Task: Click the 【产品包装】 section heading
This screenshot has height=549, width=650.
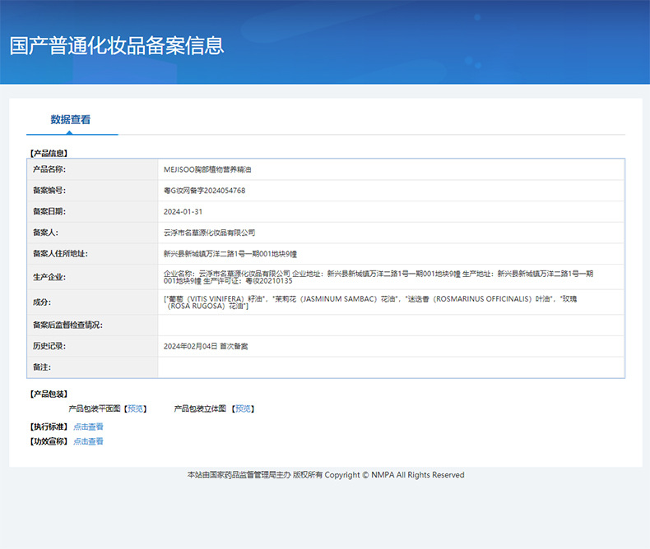Action: (x=49, y=394)
